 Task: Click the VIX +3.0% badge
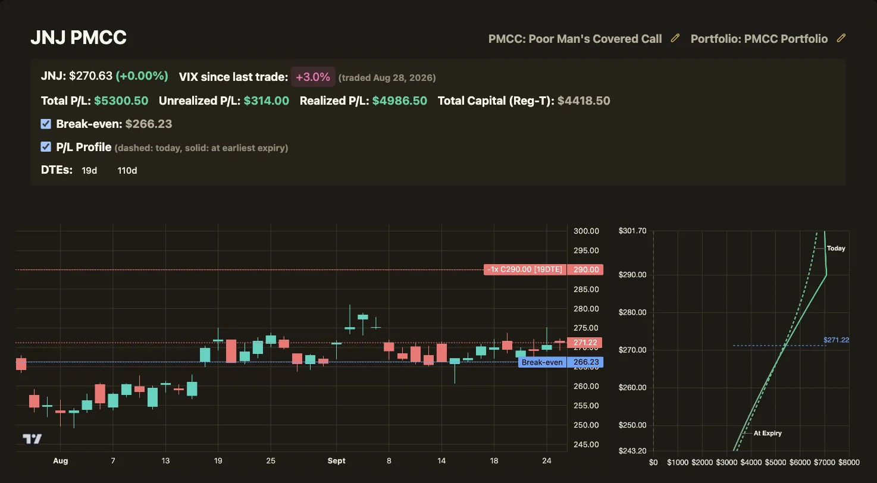click(x=313, y=77)
